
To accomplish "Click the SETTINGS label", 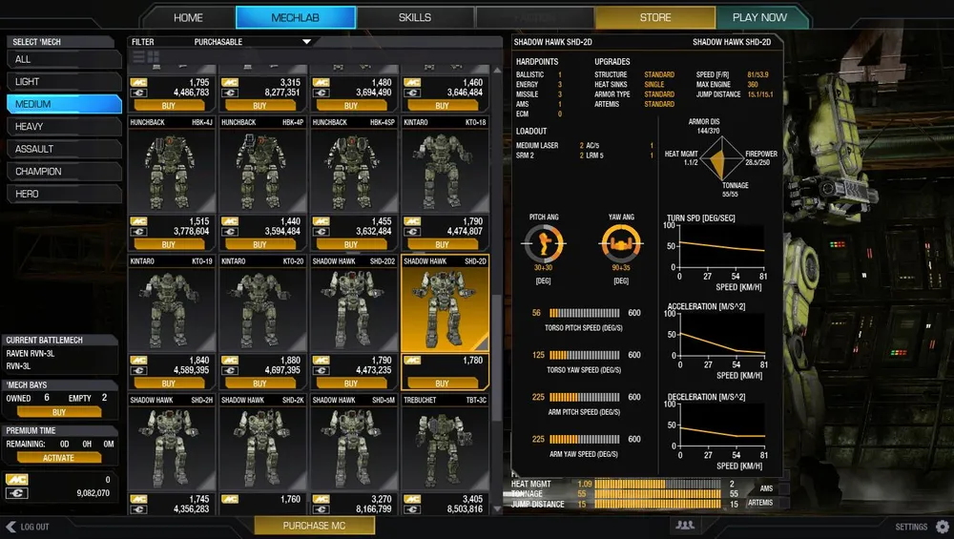I will click(911, 527).
